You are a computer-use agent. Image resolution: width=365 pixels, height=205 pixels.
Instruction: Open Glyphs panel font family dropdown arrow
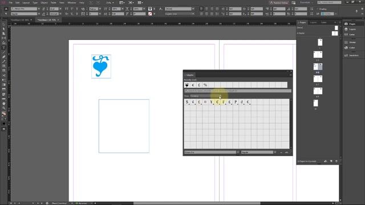238,153
